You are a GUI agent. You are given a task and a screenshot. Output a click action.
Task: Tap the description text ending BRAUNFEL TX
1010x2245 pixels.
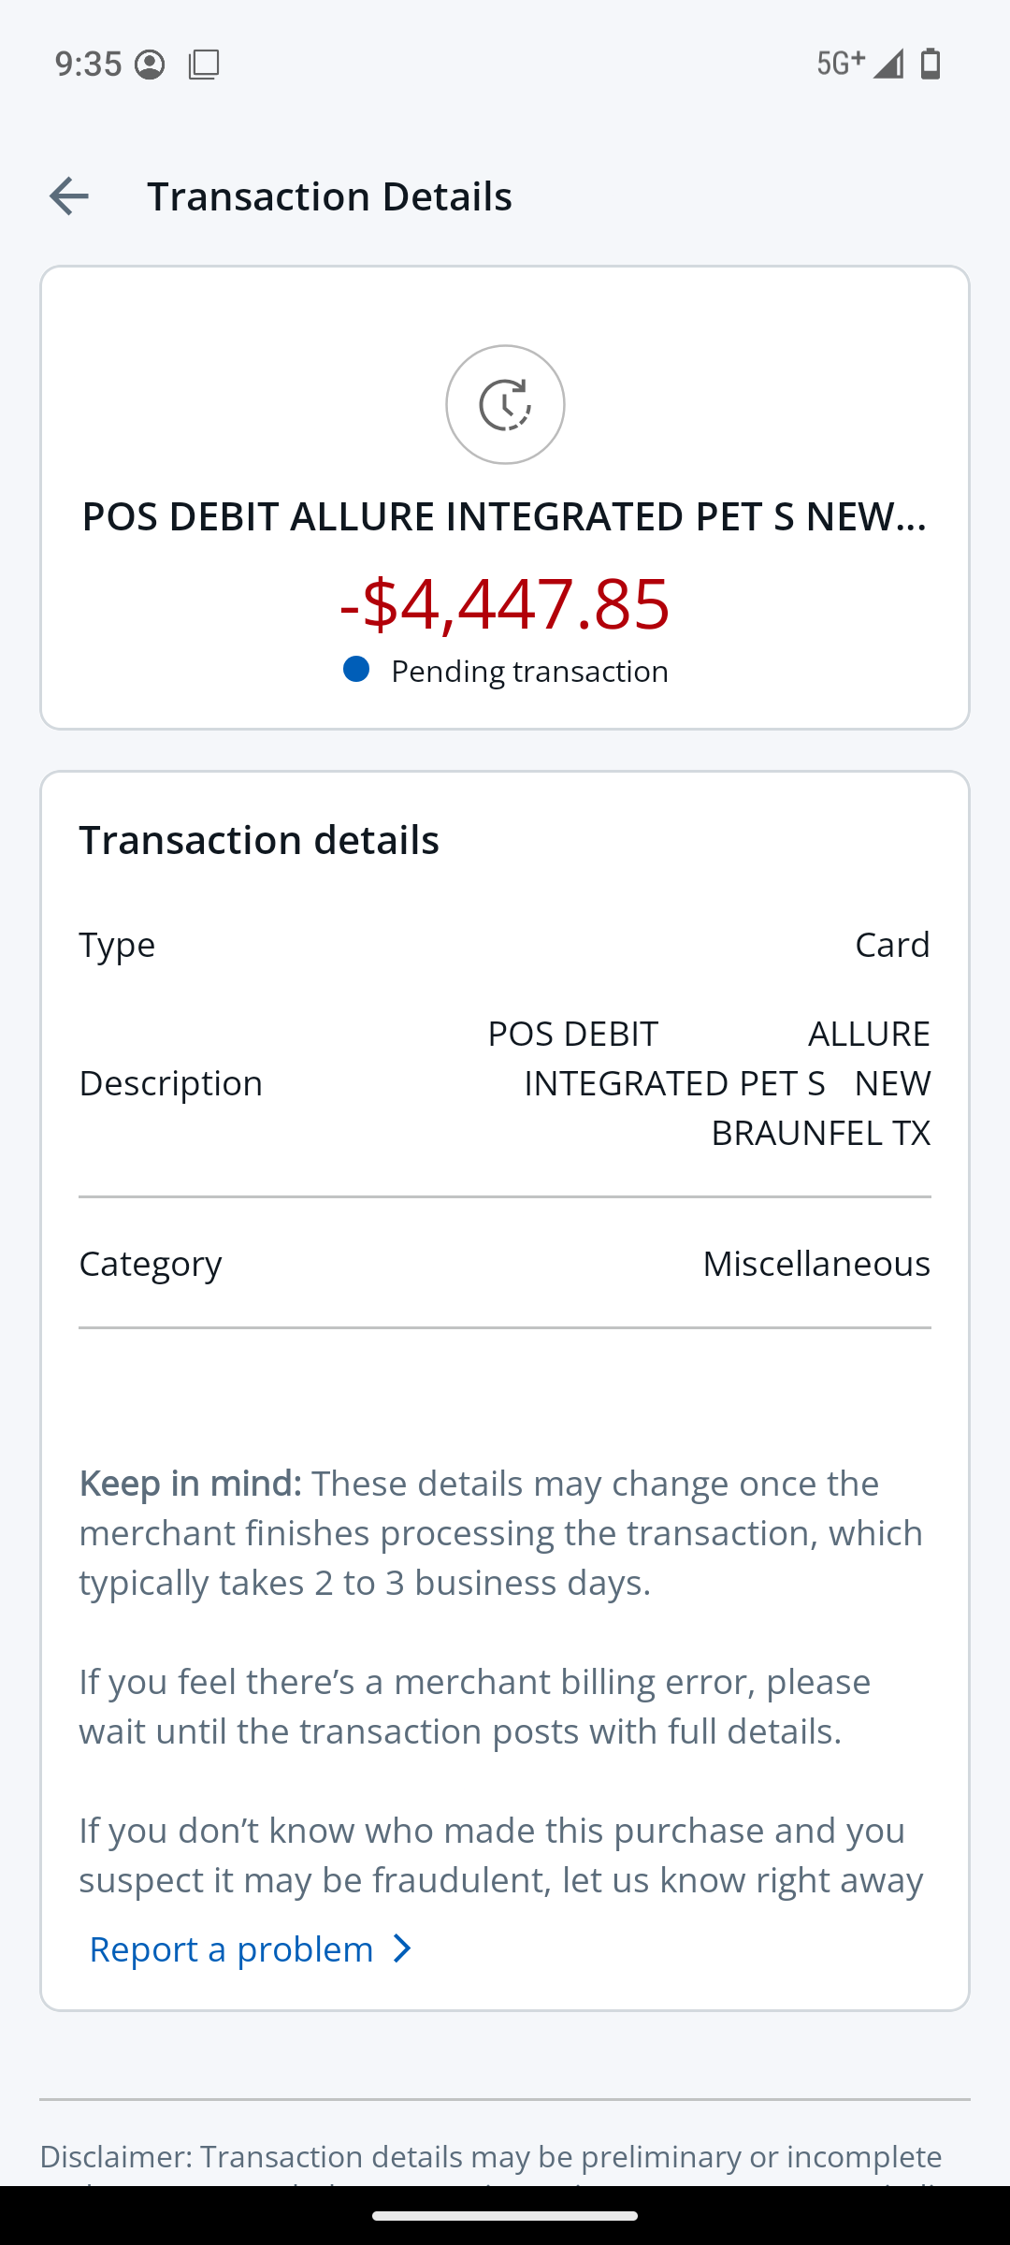(x=708, y=1083)
